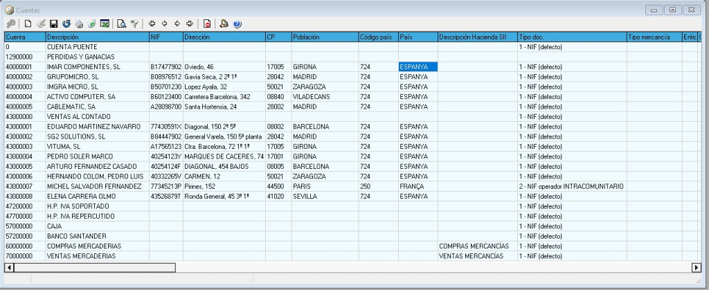The width and height of the screenshot is (709, 290).
Task: Select the CUENTA PUENTE row description
Action: click(x=97, y=47)
